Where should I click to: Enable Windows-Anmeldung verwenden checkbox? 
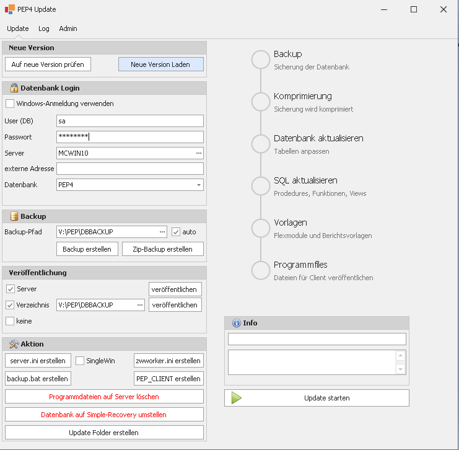(x=10, y=104)
